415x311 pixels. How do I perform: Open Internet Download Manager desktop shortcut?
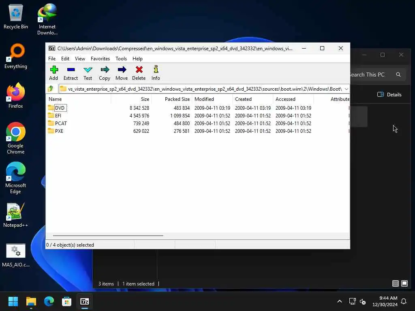(x=47, y=19)
